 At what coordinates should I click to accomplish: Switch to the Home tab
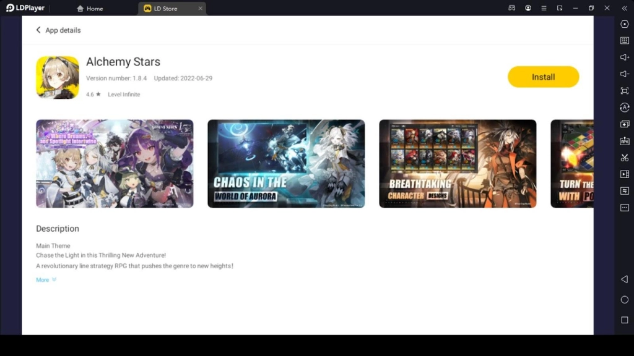[x=90, y=9]
